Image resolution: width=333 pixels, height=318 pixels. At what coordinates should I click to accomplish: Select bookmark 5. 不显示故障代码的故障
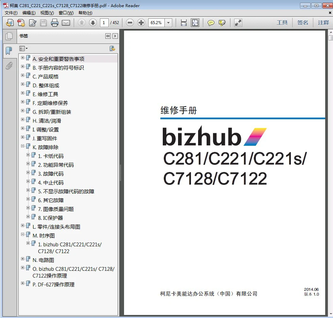pos(66,192)
